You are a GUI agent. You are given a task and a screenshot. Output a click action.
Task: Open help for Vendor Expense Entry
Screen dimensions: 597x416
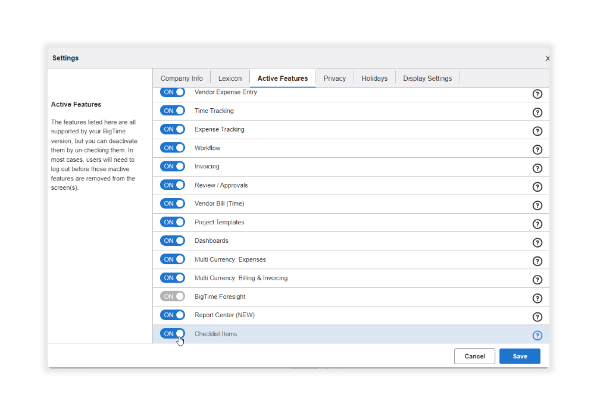pos(537,94)
